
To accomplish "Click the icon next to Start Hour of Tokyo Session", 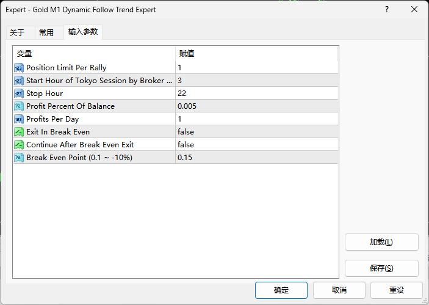I will (x=19, y=81).
